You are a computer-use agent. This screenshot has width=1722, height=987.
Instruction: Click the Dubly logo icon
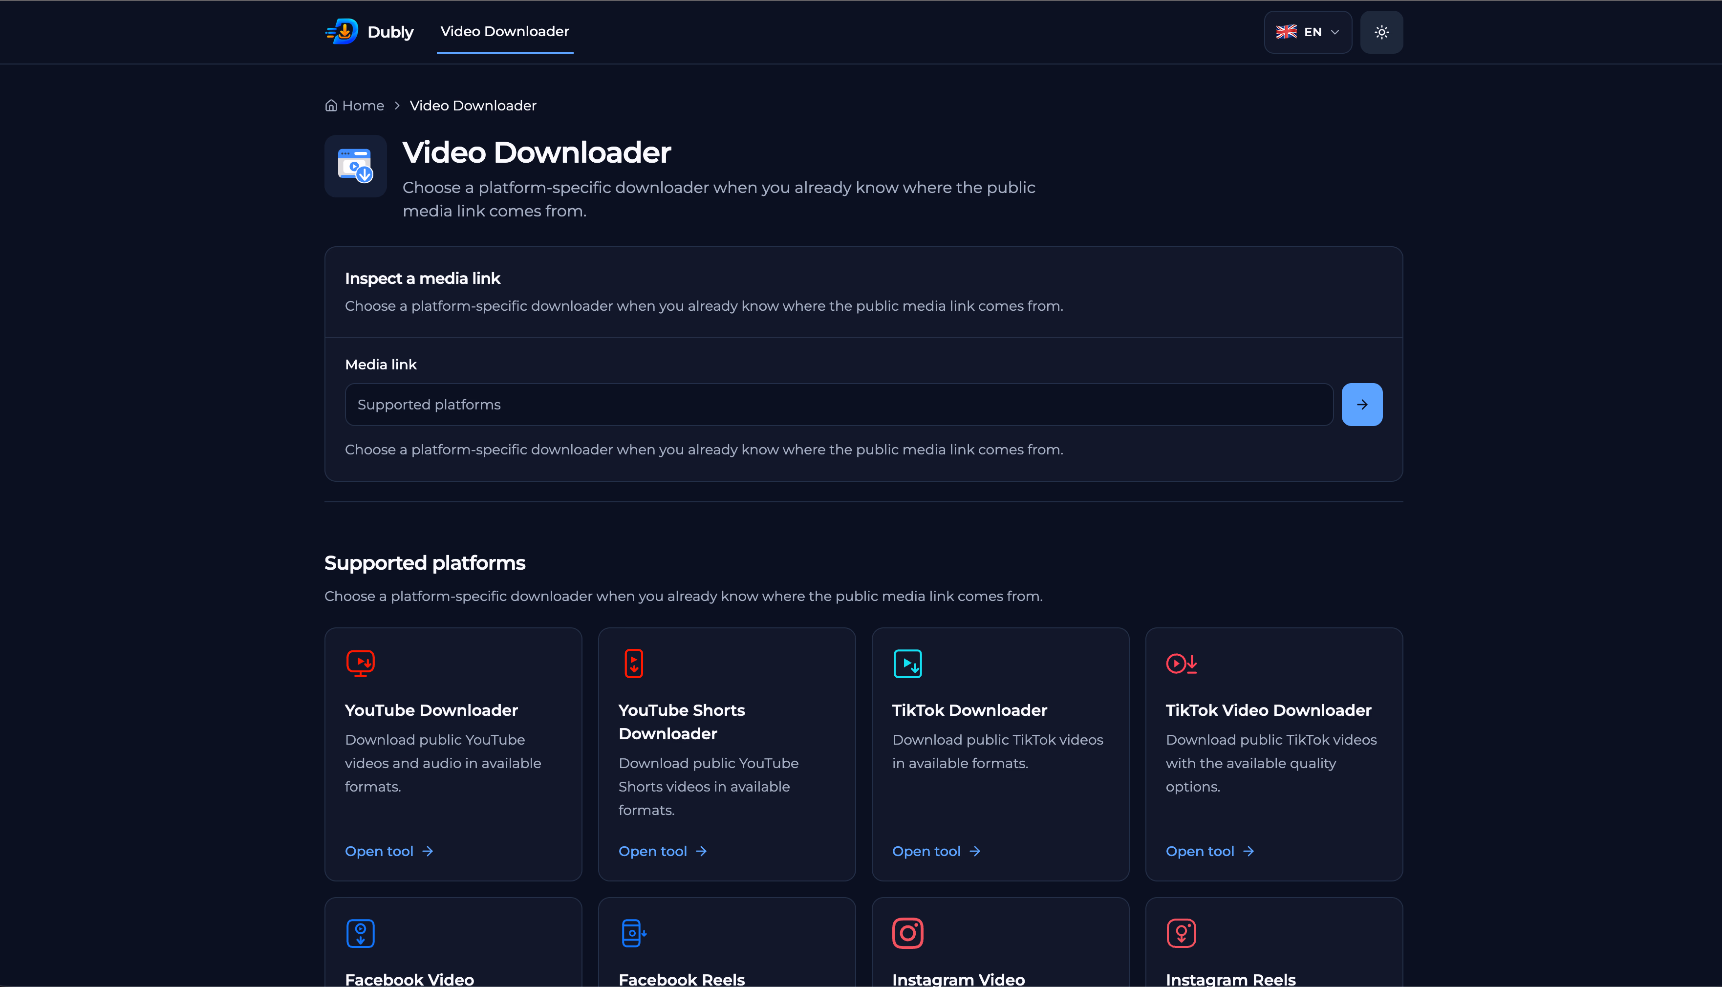coord(342,31)
